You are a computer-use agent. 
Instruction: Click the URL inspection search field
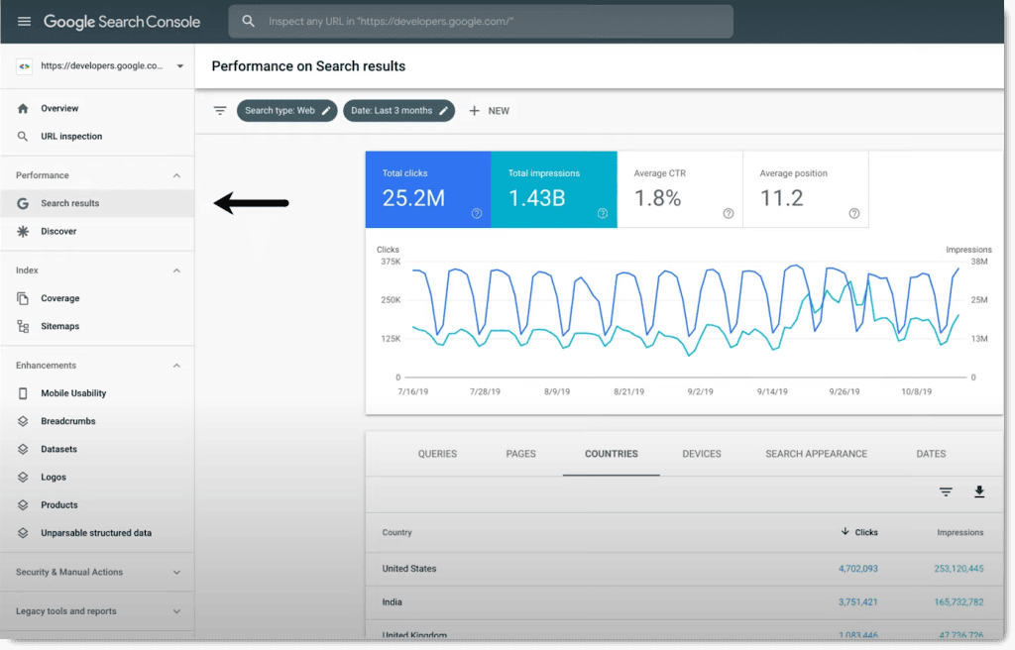pos(481,22)
